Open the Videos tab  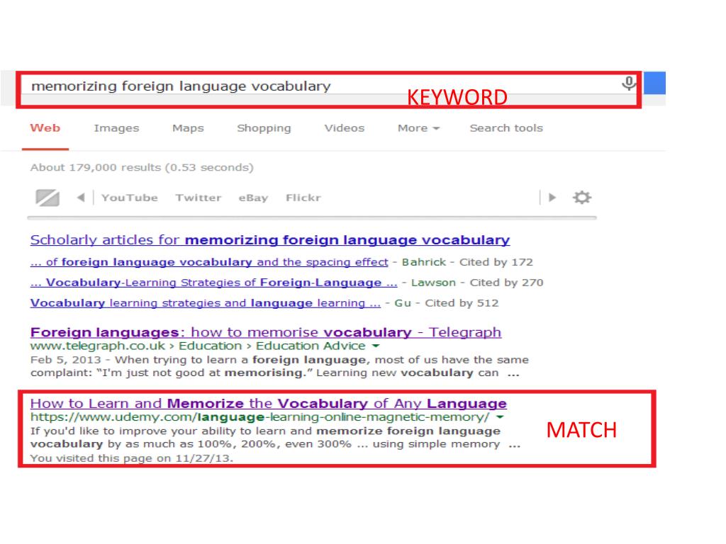pos(345,128)
